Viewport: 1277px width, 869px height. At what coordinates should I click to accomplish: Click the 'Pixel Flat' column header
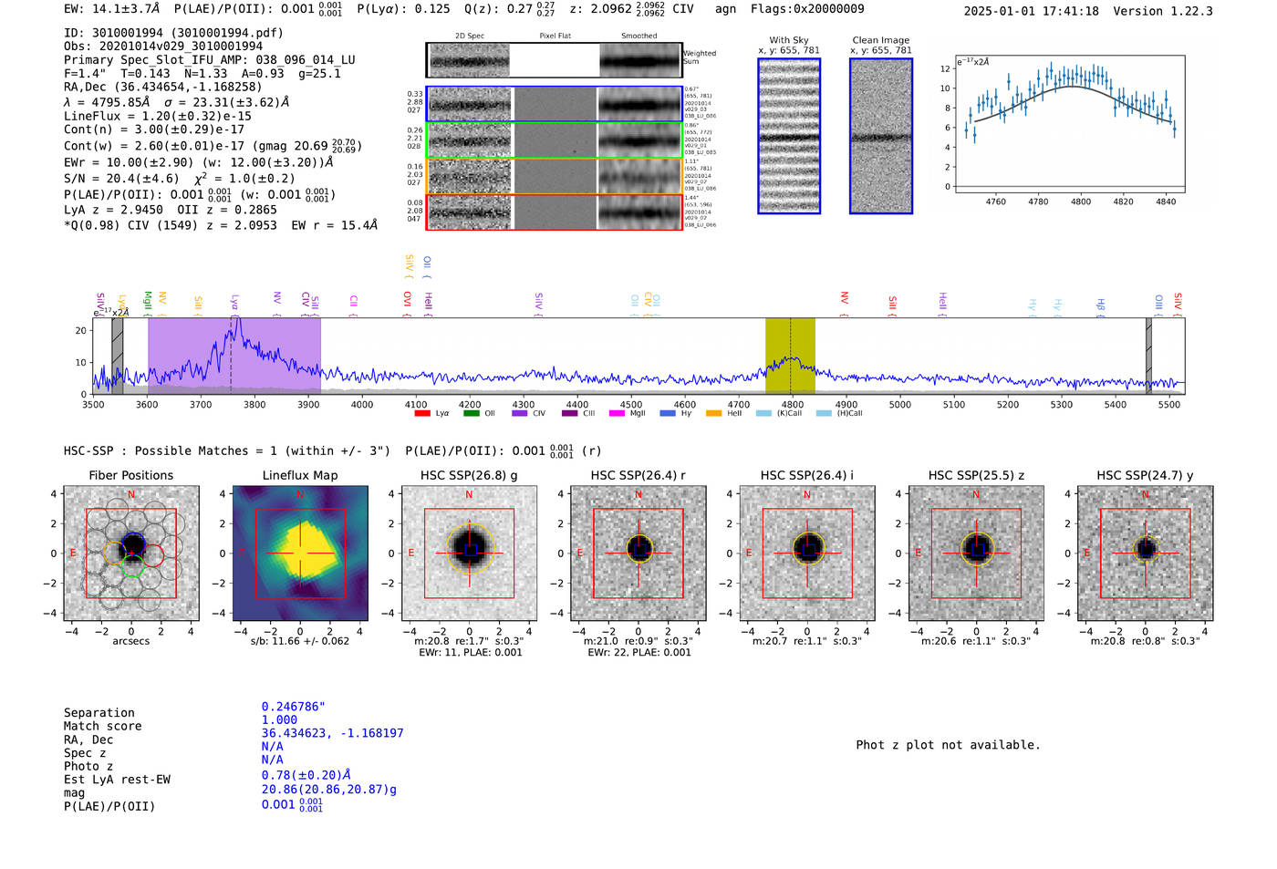point(555,36)
